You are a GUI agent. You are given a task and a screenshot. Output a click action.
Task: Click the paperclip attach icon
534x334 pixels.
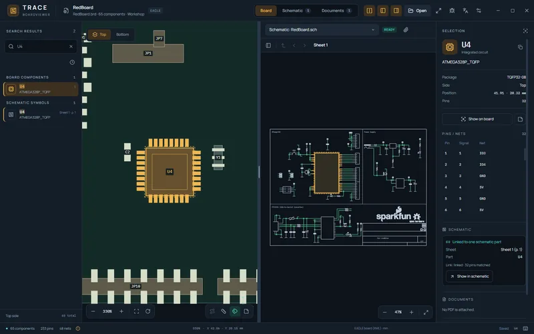click(406, 29)
